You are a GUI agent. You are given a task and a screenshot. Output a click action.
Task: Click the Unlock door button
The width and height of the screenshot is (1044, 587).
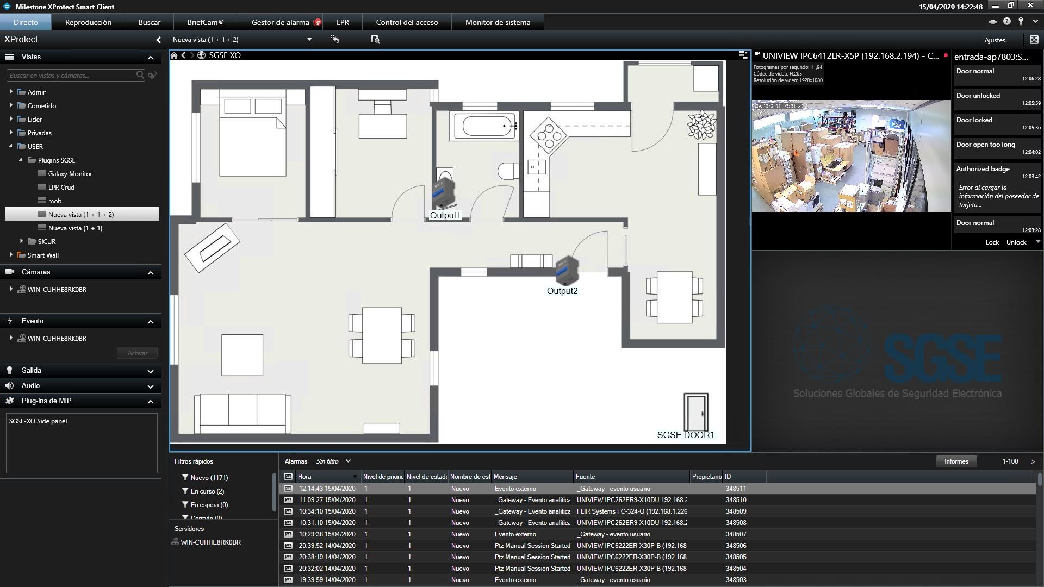(1016, 242)
